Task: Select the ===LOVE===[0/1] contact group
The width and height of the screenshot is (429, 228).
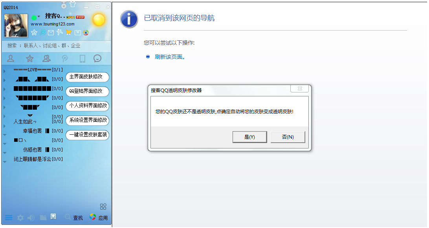Action: [x=38, y=70]
